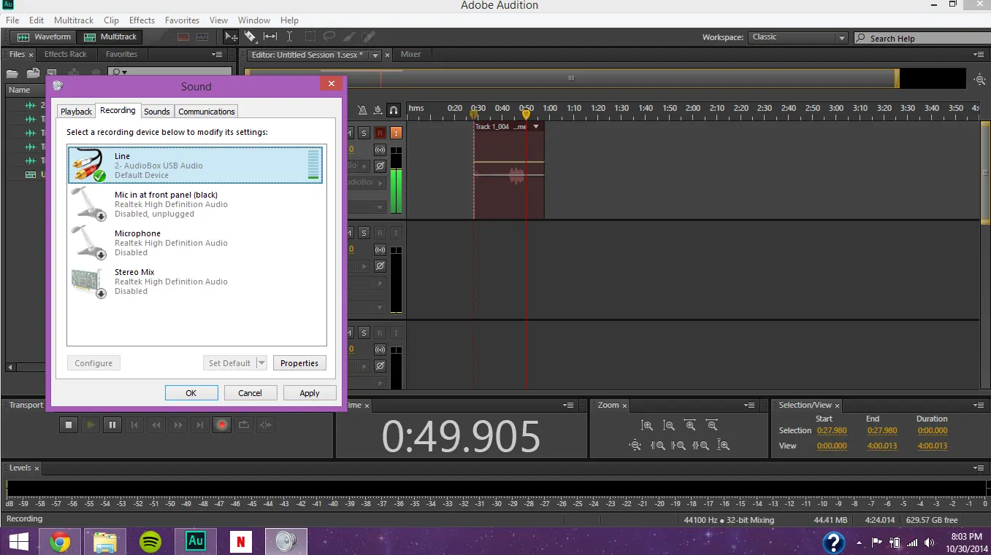Toggle Solo (S) on the second track
This screenshot has height=555, width=991.
[364, 233]
